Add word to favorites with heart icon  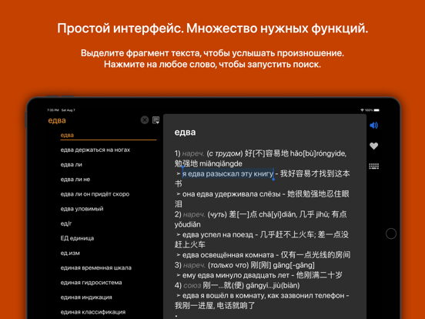click(373, 146)
